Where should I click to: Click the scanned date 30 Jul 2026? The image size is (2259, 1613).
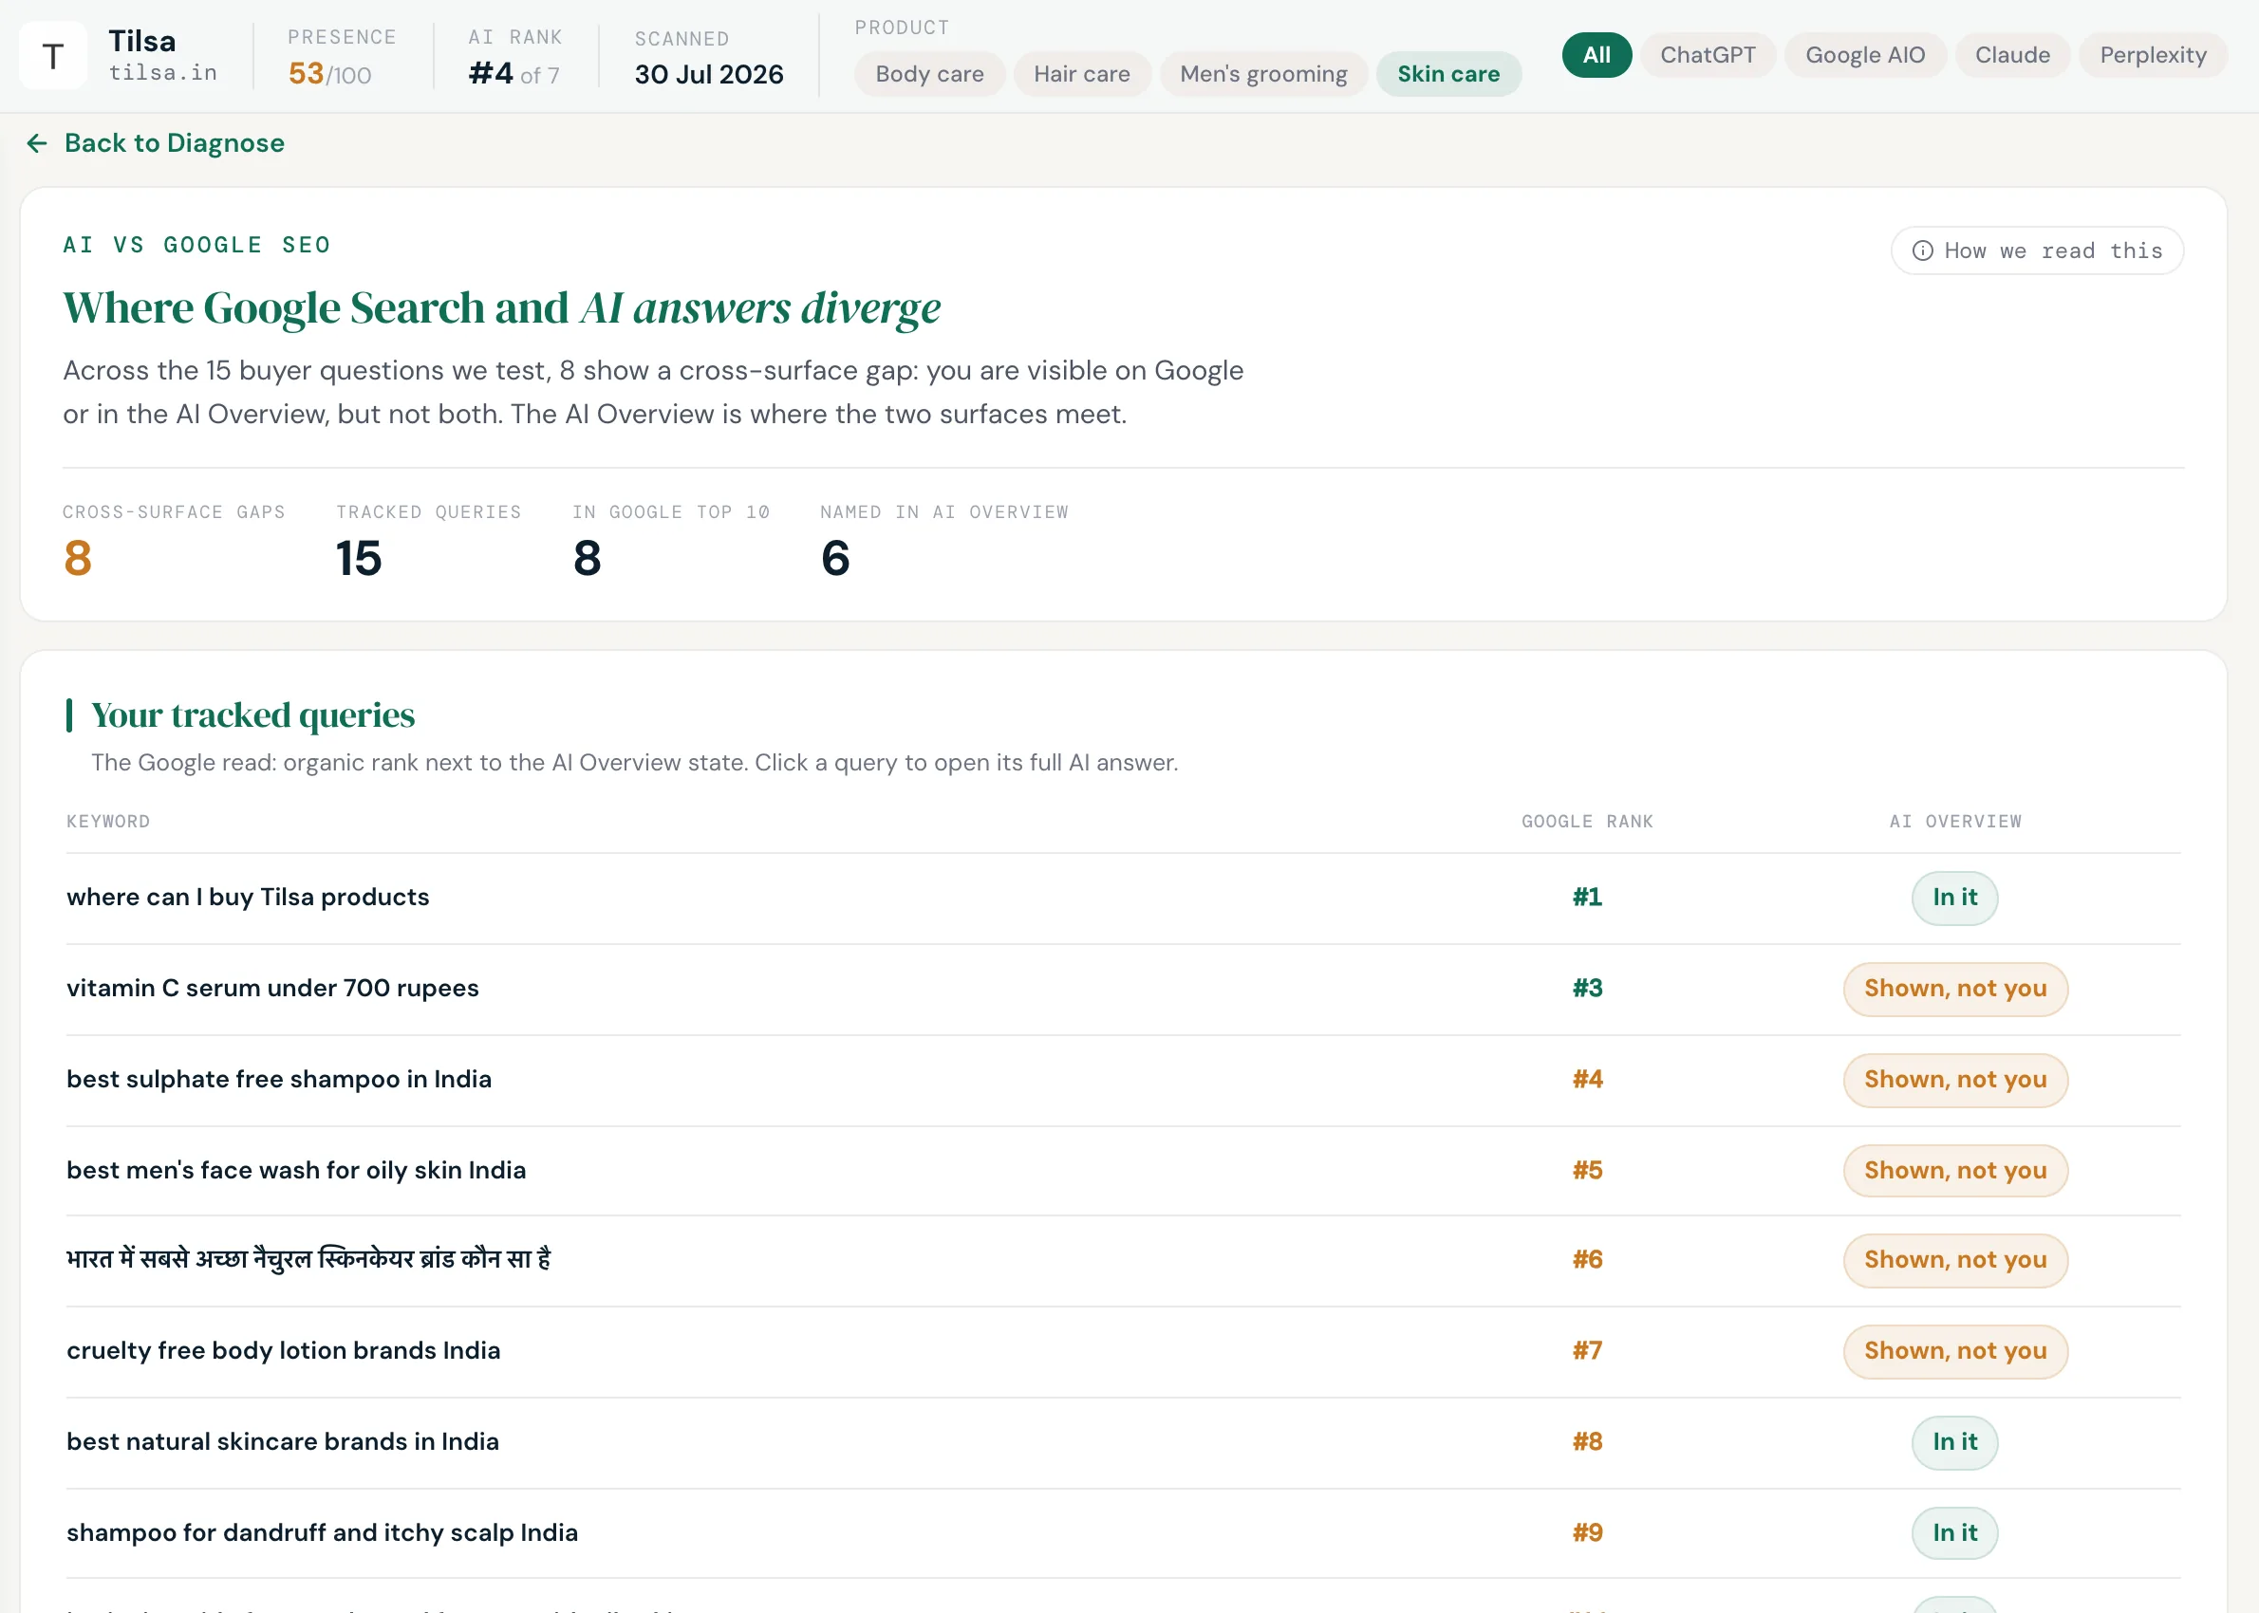(x=709, y=76)
